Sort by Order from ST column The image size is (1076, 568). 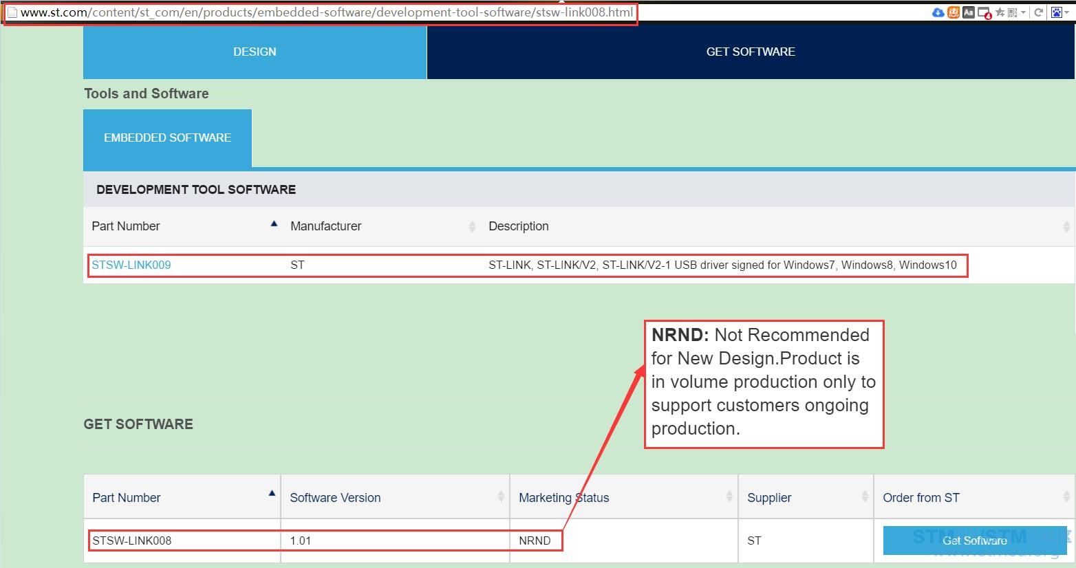pos(974,497)
